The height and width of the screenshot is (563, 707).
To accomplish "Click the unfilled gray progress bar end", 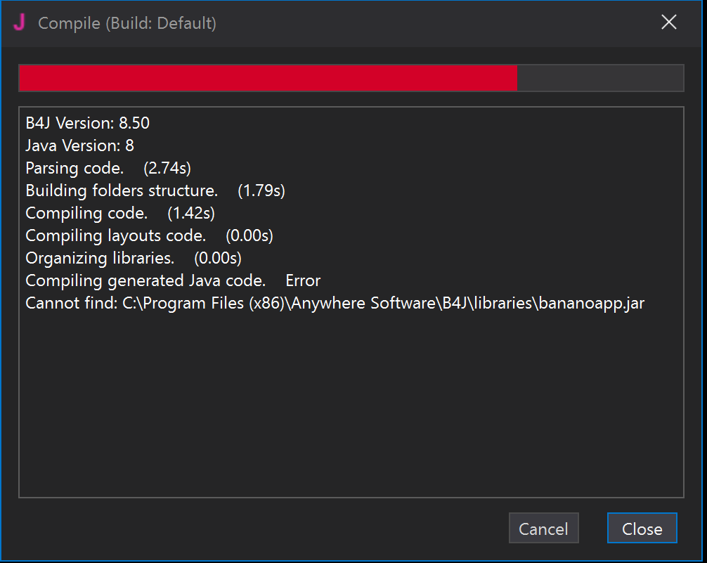I will (600, 78).
